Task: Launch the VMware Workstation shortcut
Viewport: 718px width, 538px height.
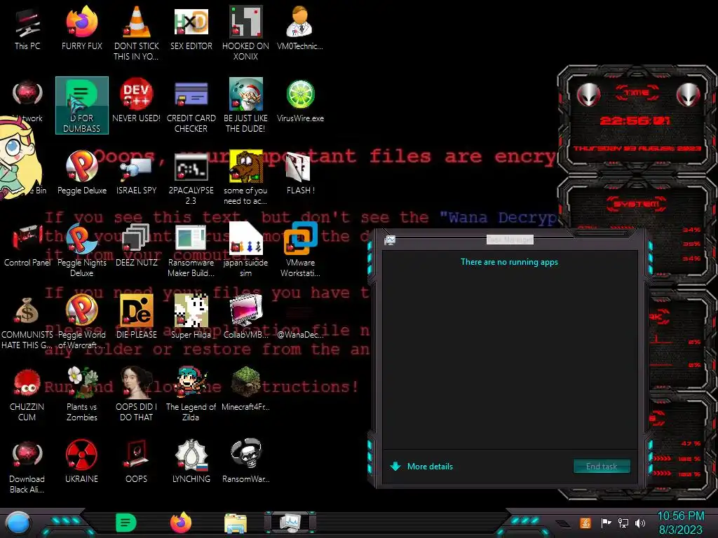Action: click(x=300, y=249)
